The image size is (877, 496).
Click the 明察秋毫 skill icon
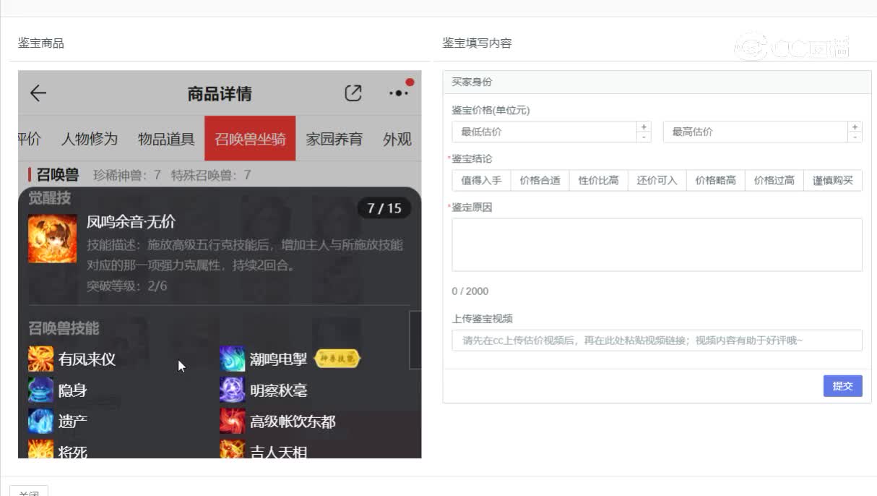[232, 390]
